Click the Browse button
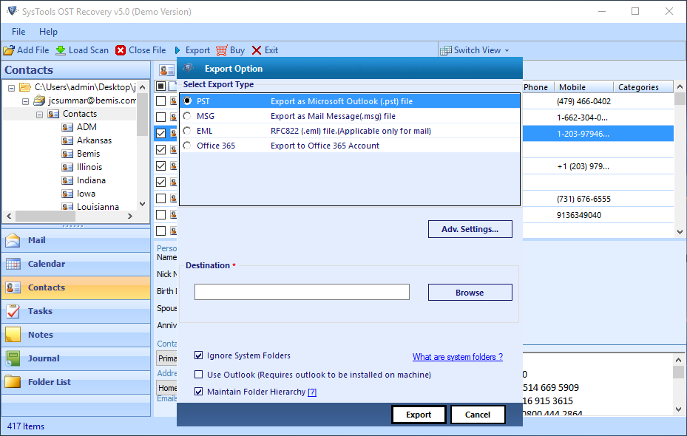687x436 pixels. click(x=470, y=293)
